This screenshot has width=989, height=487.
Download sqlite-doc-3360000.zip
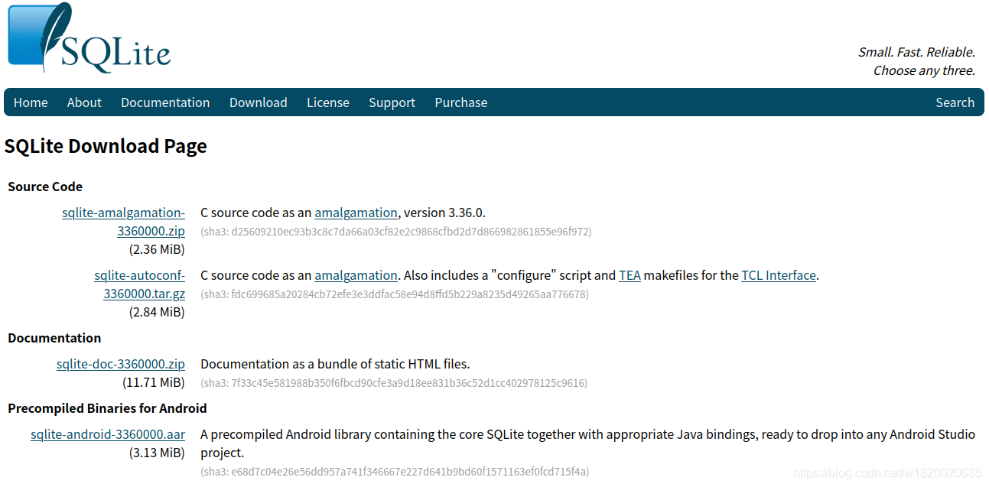[121, 364]
